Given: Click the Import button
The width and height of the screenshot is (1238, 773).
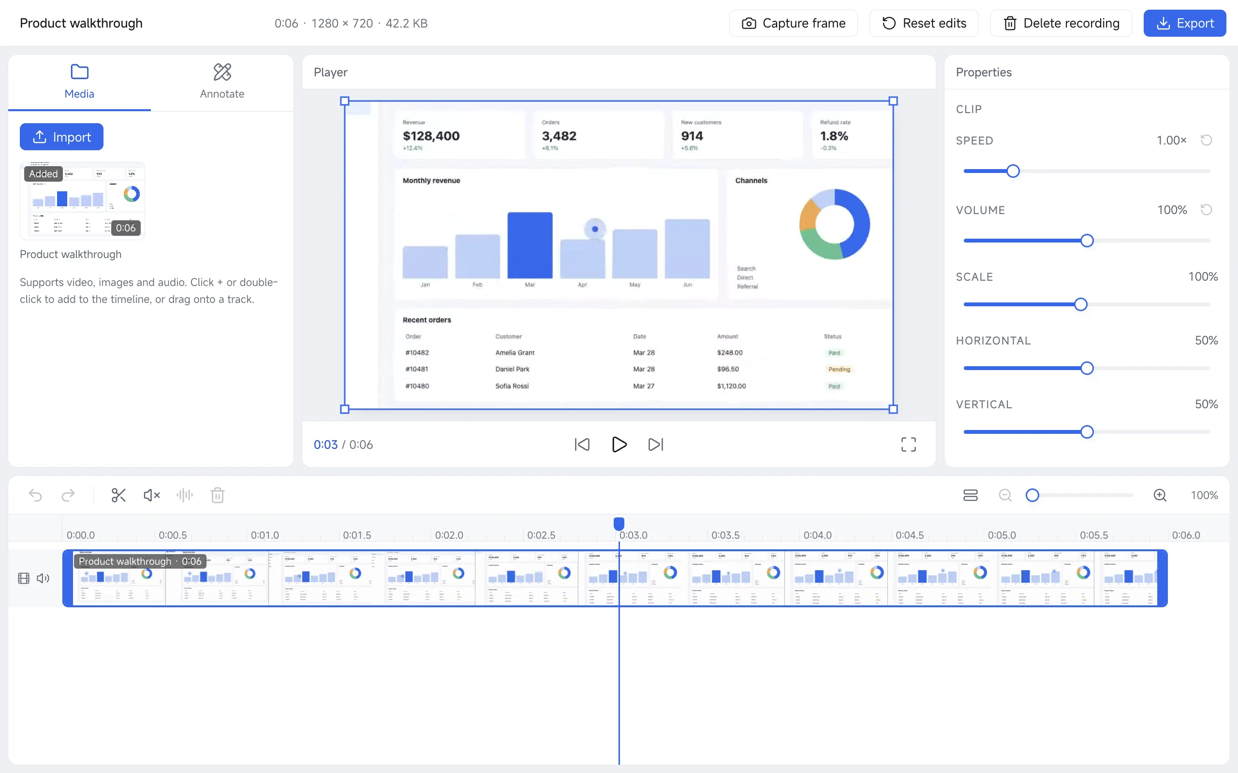Looking at the screenshot, I should (61, 137).
